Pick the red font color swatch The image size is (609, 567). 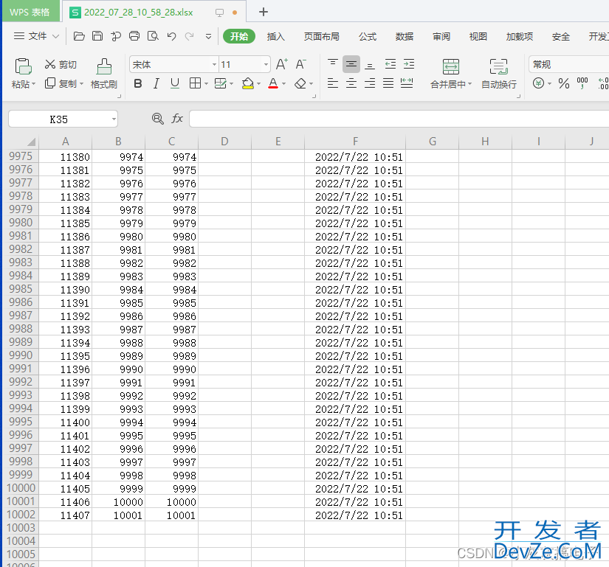[273, 84]
